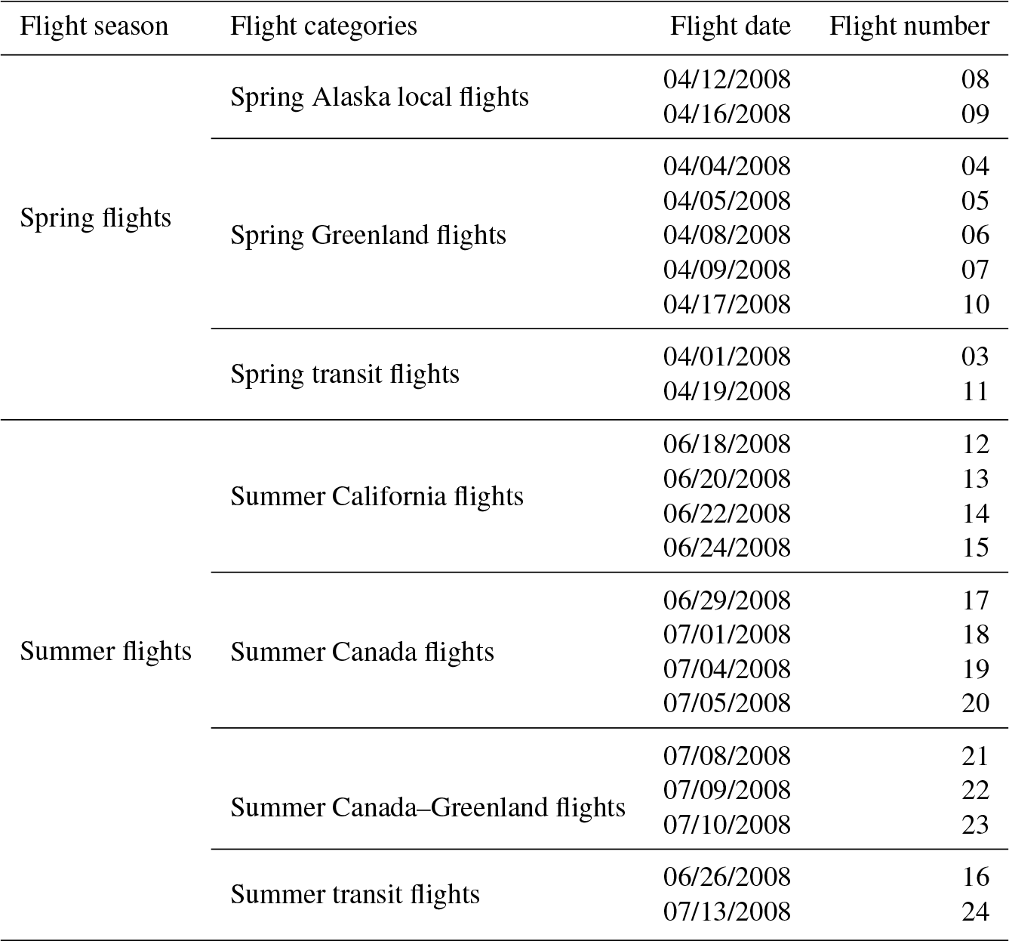Select the Spring flights season cell
The height and width of the screenshot is (941, 1009).
point(95,218)
